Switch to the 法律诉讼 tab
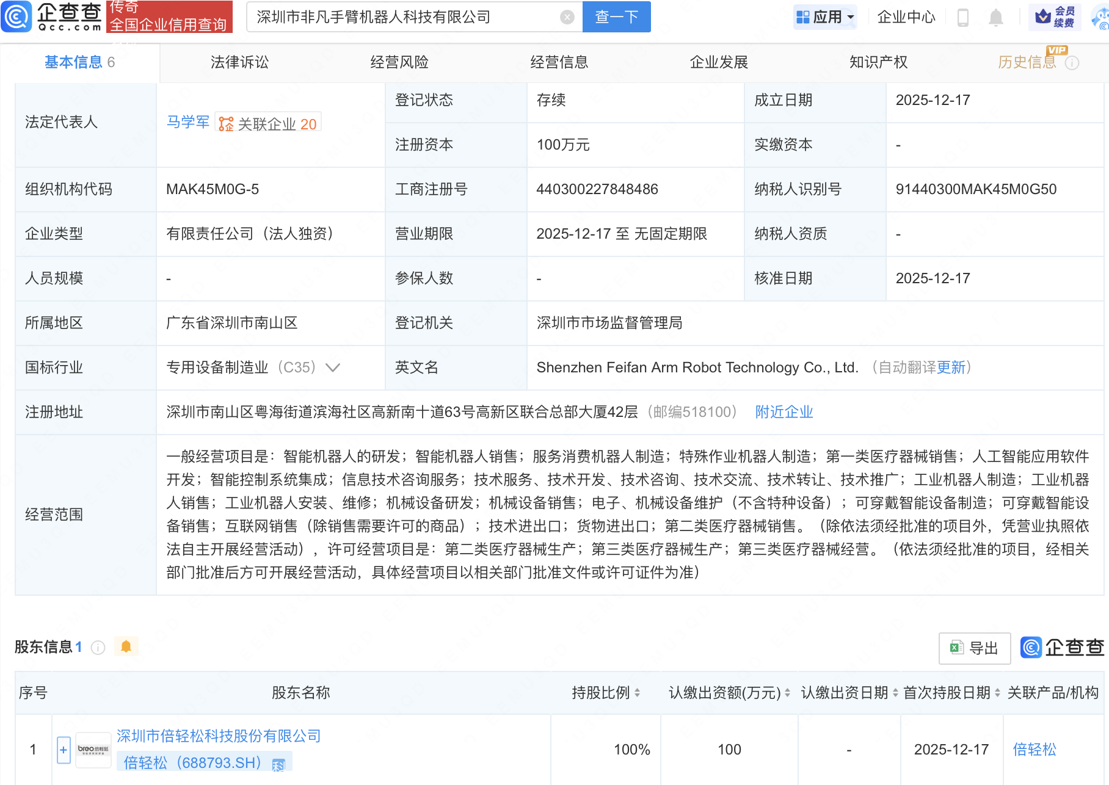Image resolution: width=1109 pixels, height=785 pixels. (x=239, y=62)
